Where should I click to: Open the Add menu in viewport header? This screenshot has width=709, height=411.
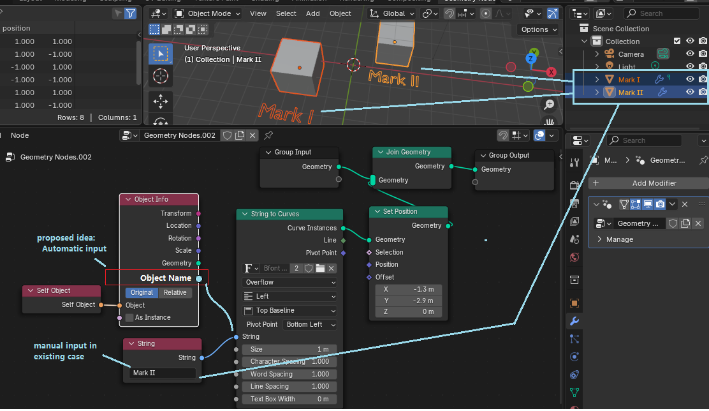tap(313, 13)
